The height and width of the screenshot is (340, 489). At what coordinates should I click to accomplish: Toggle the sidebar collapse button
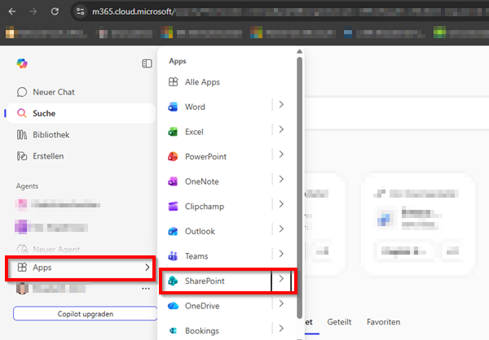coord(147,63)
